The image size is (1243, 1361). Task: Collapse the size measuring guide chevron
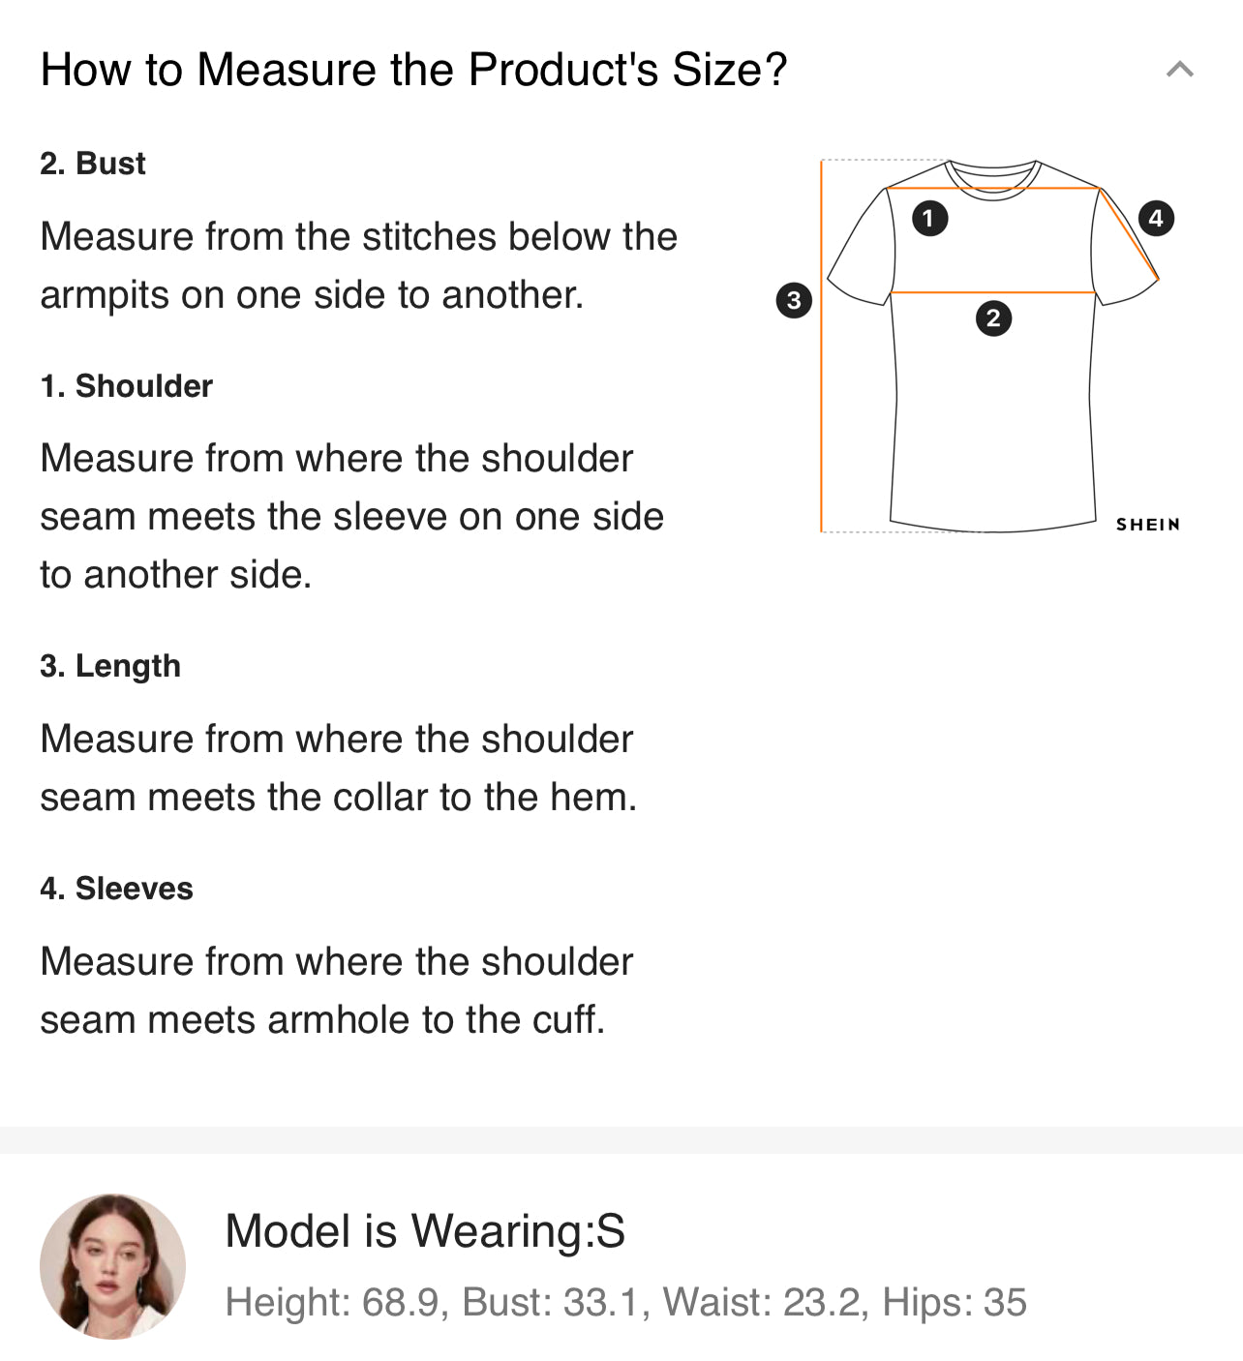pyautogui.click(x=1179, y=70)
